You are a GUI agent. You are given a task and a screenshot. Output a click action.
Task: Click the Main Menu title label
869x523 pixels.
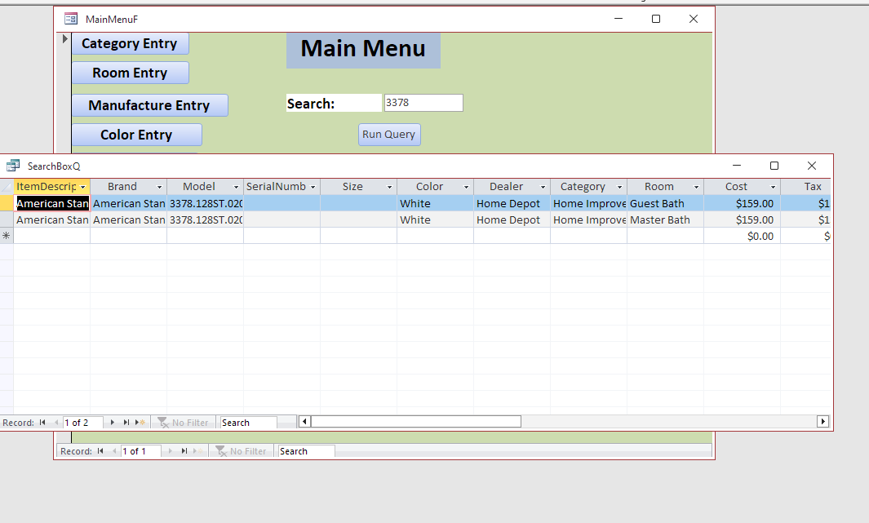coord(364,49)
